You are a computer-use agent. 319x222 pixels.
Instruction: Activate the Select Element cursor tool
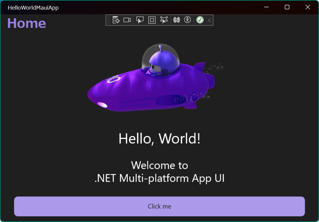coord(140,20)
